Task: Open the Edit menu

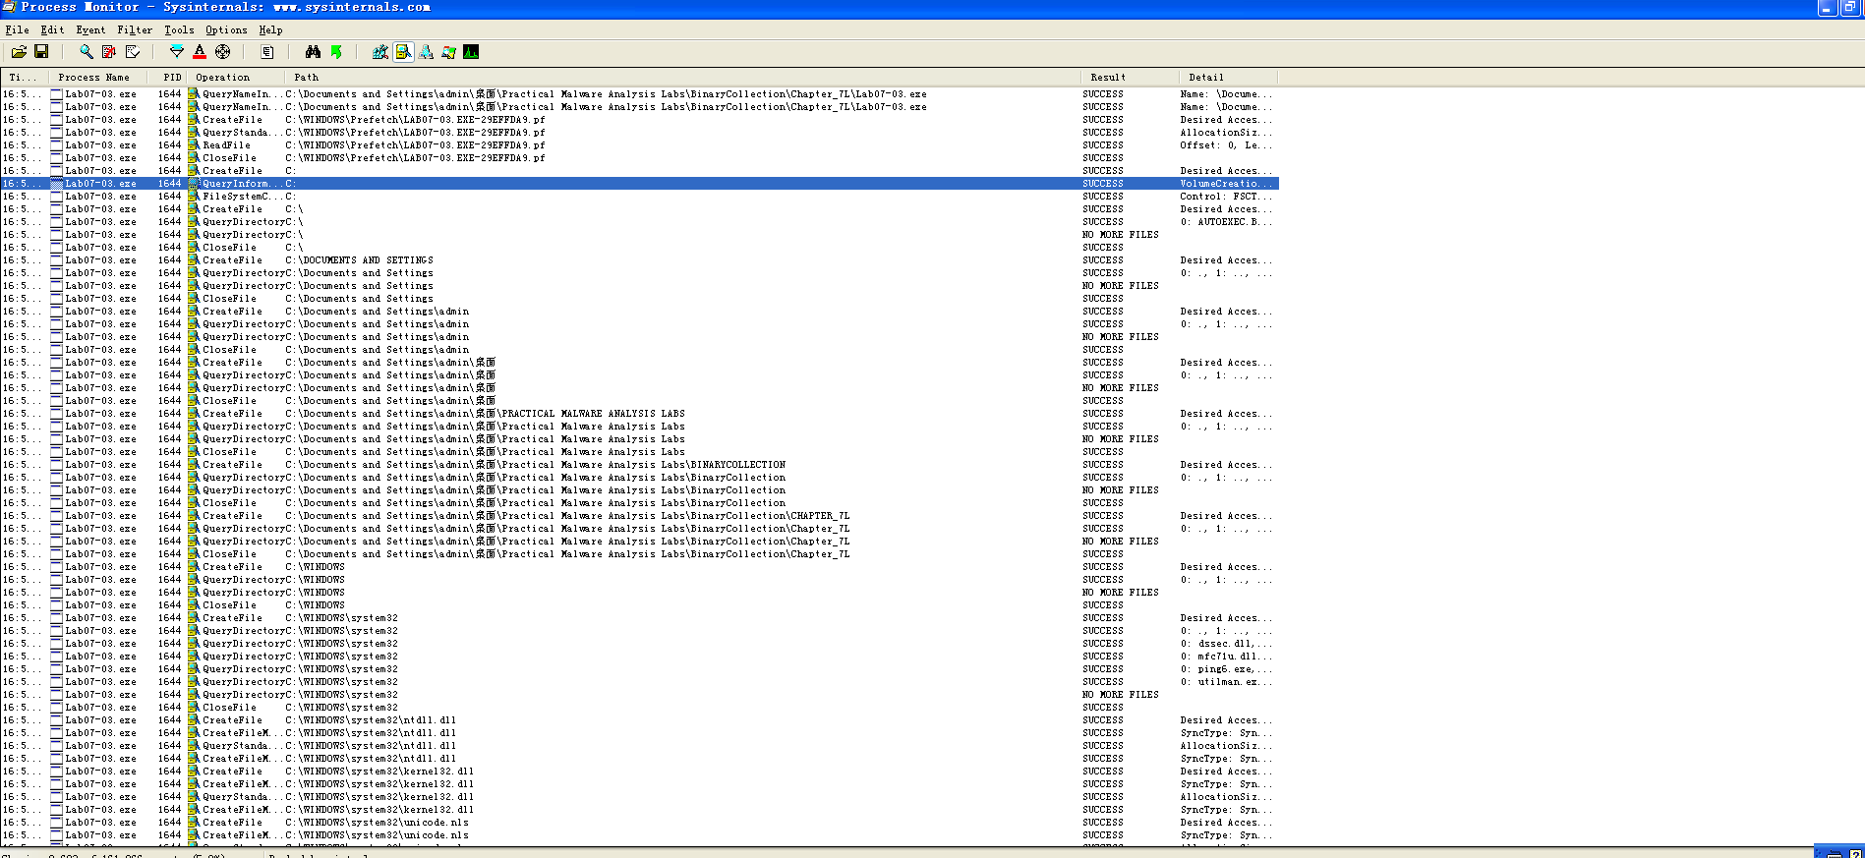Action: [x=52, y=30]
